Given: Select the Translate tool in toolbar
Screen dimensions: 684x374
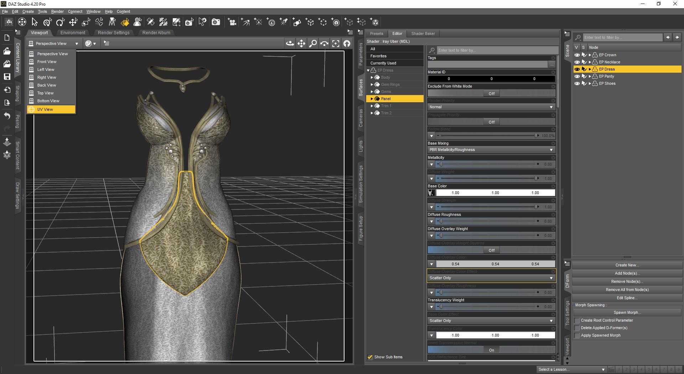Looking at the screenshot, I should click(73, 22).
